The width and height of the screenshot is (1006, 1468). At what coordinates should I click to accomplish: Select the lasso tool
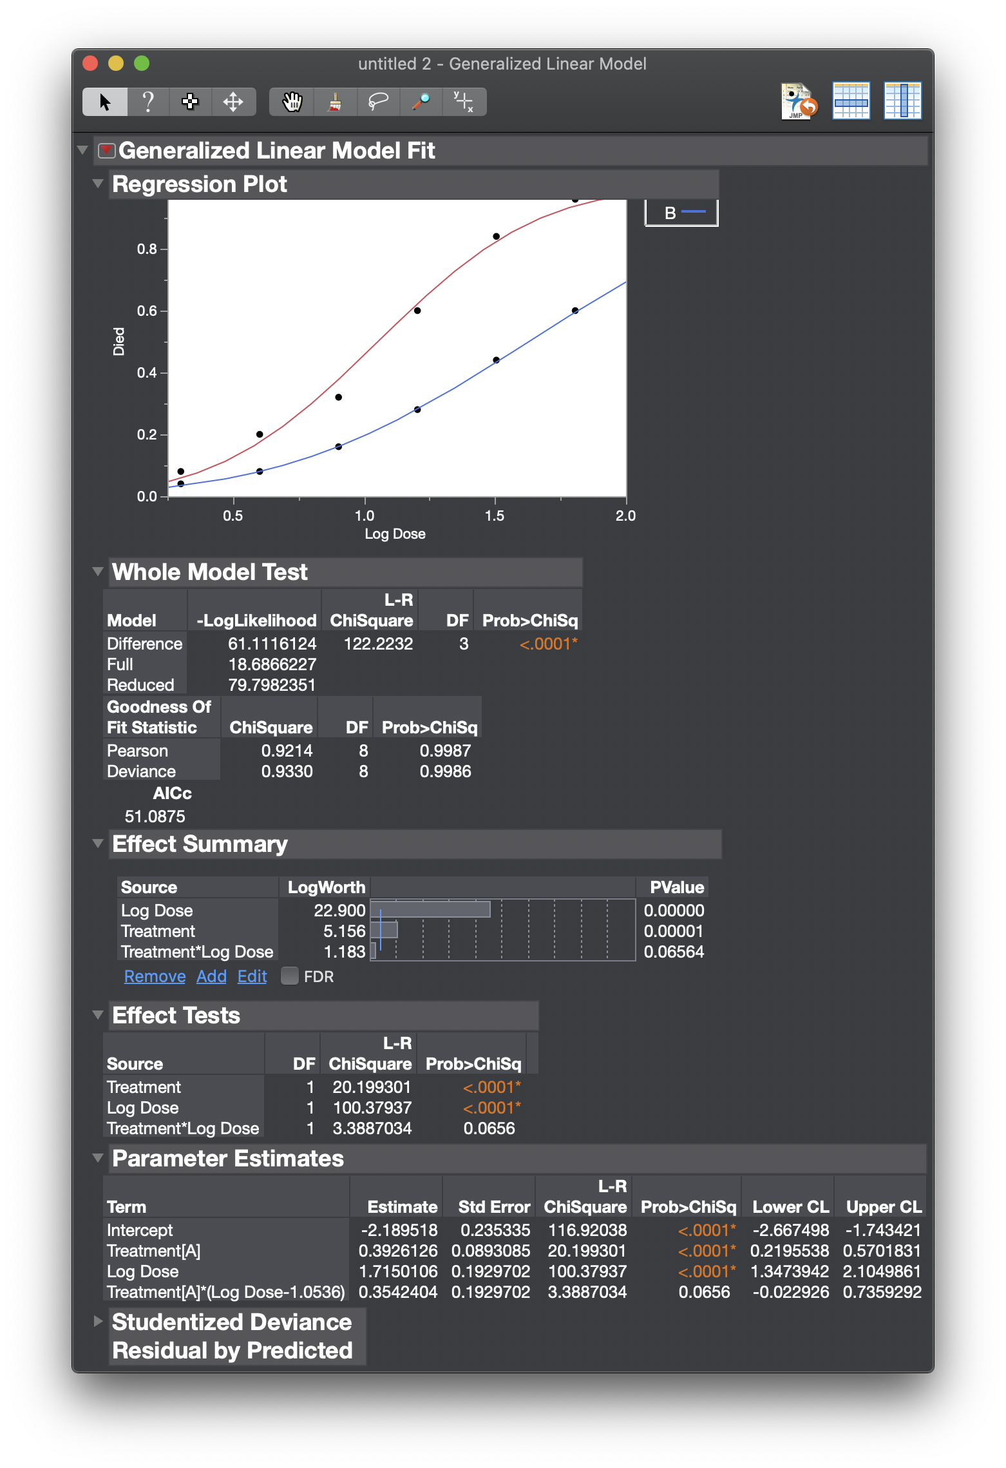coord(378,102)
